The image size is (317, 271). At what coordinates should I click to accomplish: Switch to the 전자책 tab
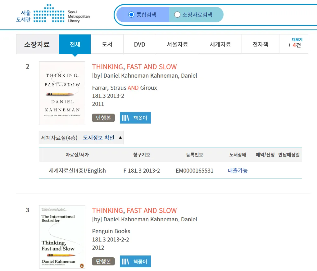click(260, 44)
